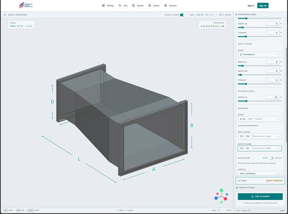
Task: Click the Metal Transition breadcrumb label
Action: pyautogui.click(x=18, y=15)
